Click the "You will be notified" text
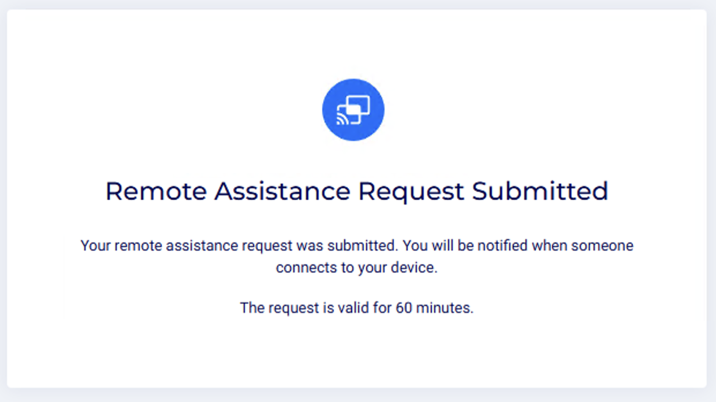 [x=465, y=245]
